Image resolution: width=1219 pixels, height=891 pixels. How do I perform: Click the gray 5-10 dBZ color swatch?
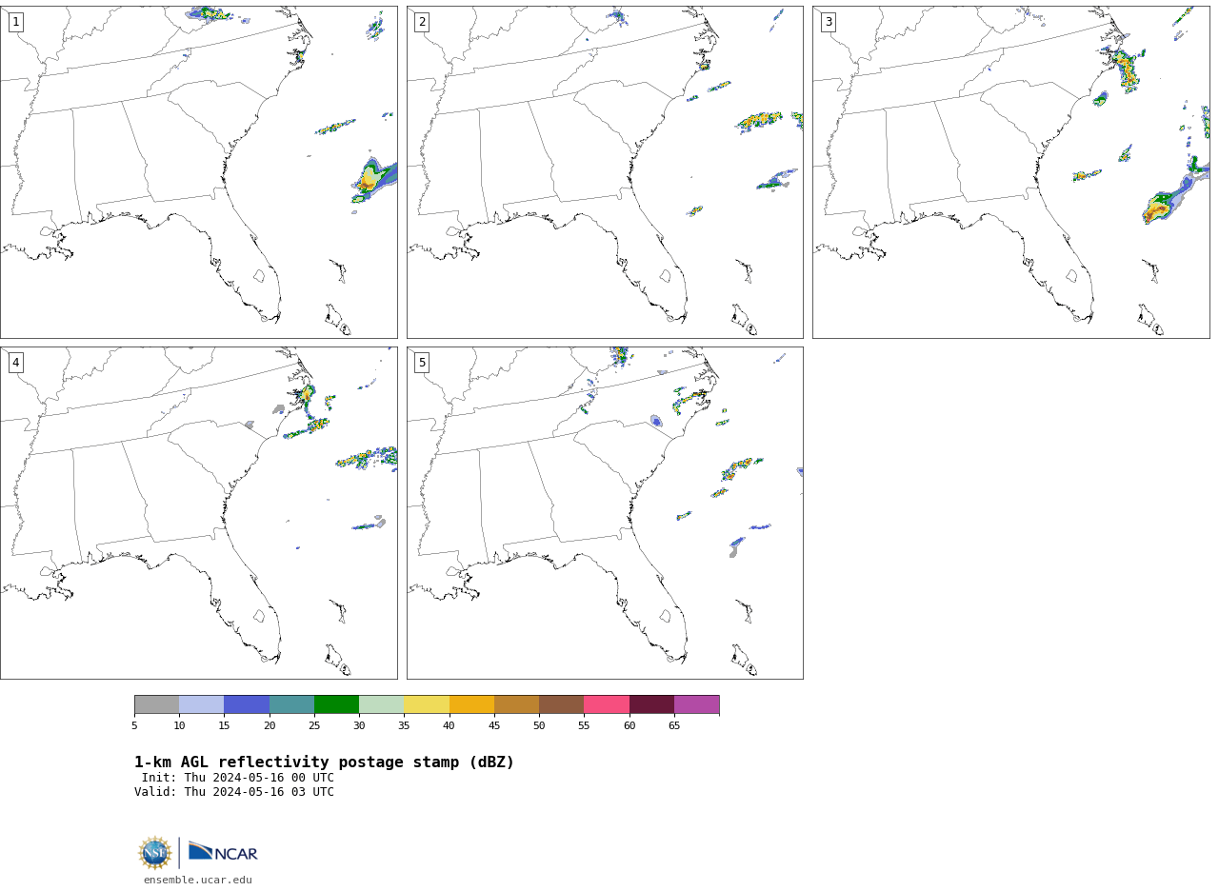pos(156,704)
